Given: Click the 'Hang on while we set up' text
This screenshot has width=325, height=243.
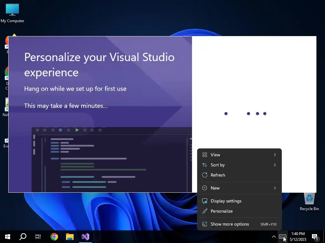Looking at the screenshot, I should [x=75, y=89].
